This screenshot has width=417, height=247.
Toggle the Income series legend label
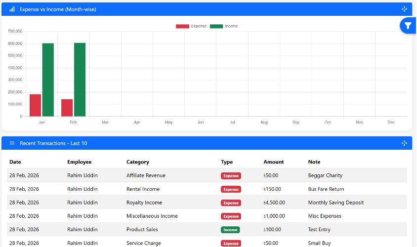pos(231,26)
